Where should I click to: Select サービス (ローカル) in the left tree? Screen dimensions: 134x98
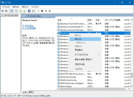point(11,15)
